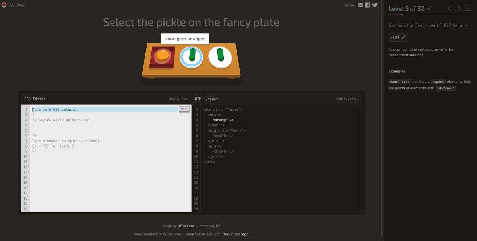477x241 pixels.
Task: Share via the email envelope icon
Action: coord(361,5)
